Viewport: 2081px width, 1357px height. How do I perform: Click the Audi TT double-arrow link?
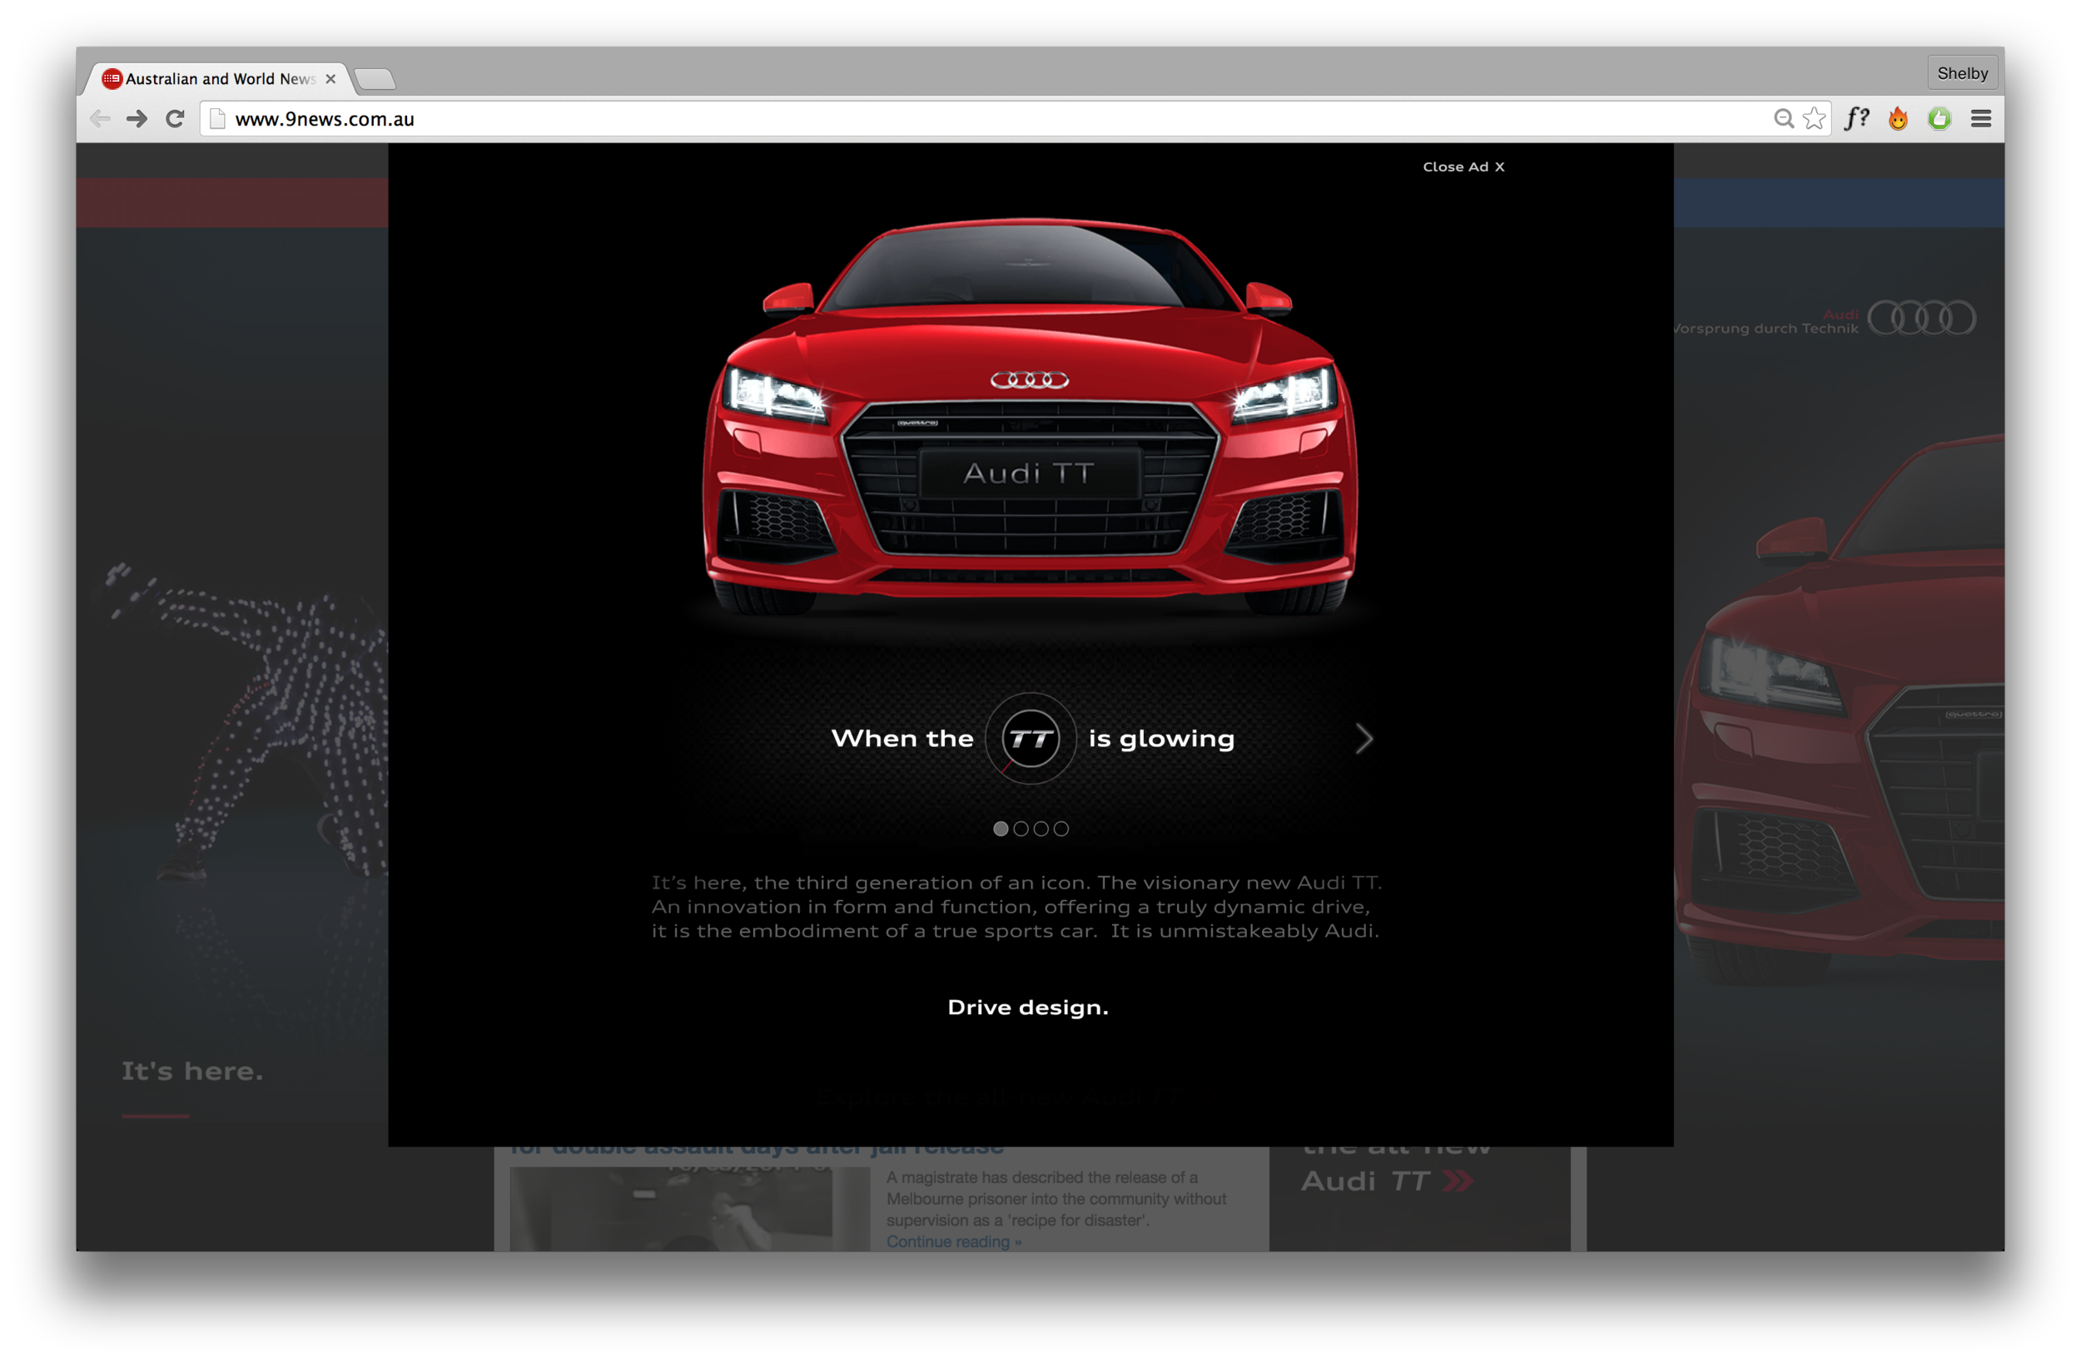pyautogui.click(x=1387, y=1181)
